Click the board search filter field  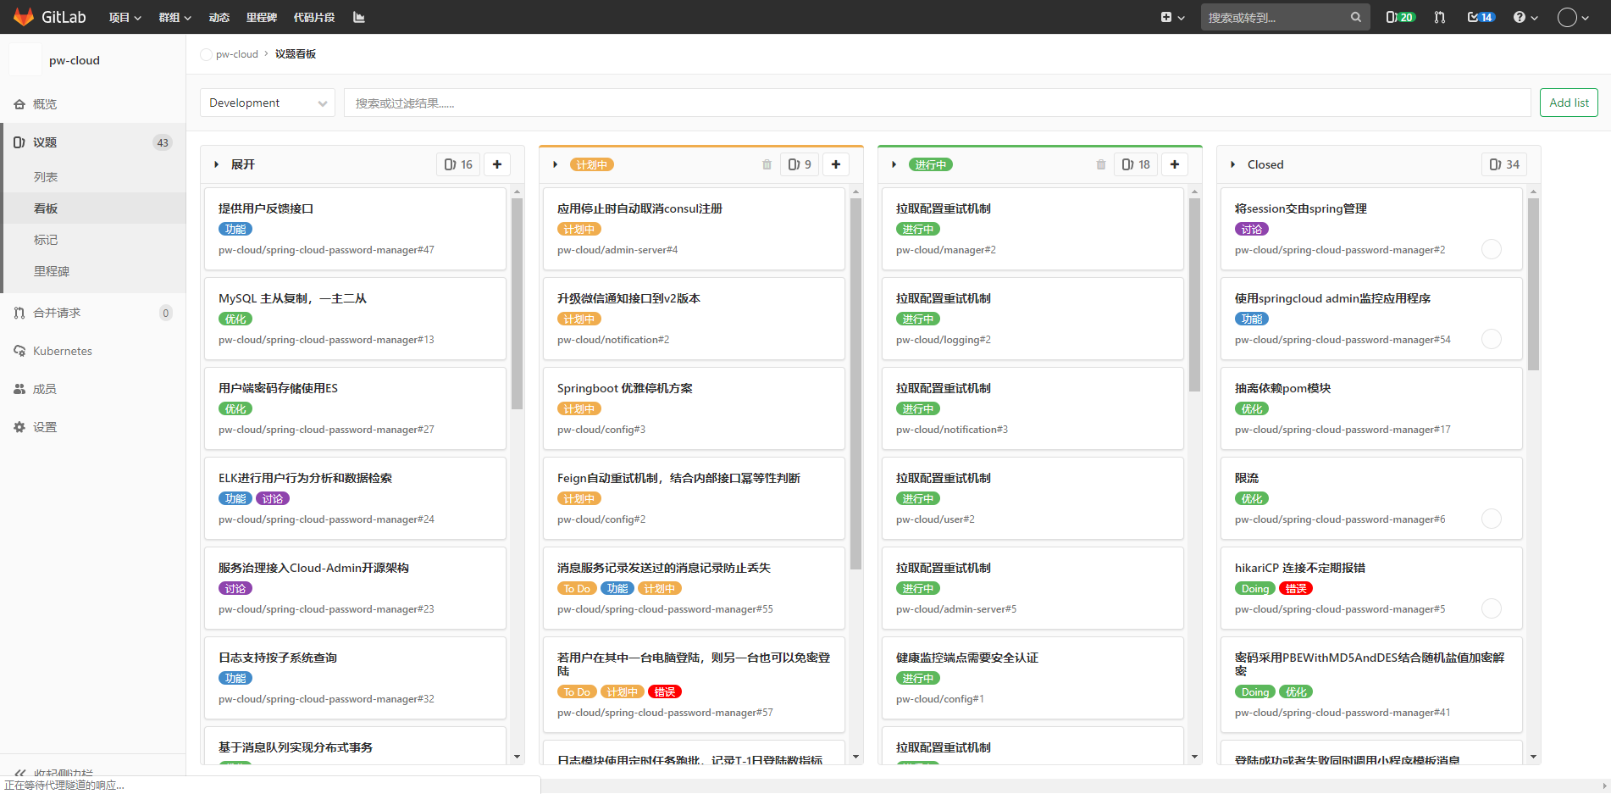point(936,103)
